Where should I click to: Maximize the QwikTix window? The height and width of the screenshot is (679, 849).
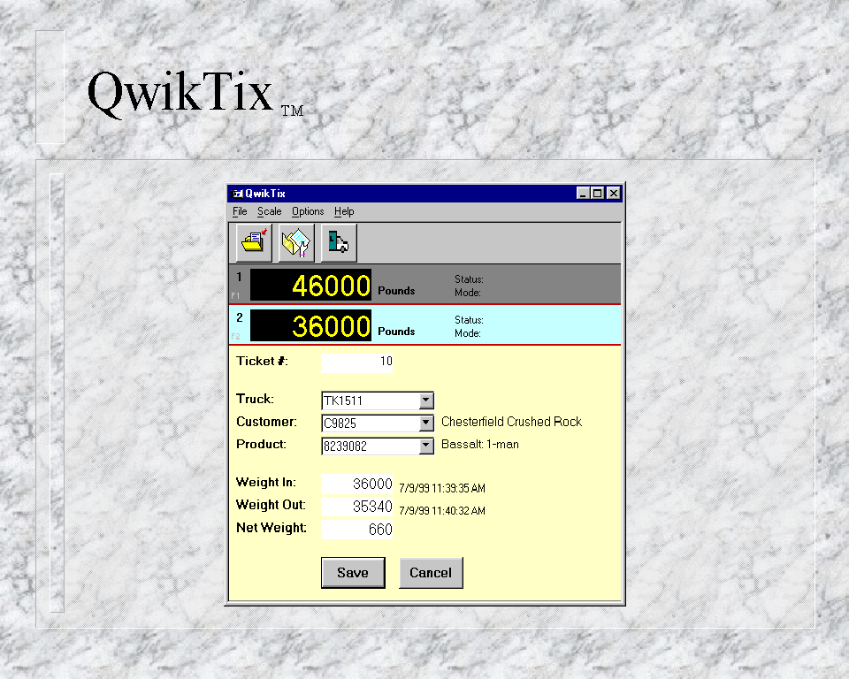[598, 194]
